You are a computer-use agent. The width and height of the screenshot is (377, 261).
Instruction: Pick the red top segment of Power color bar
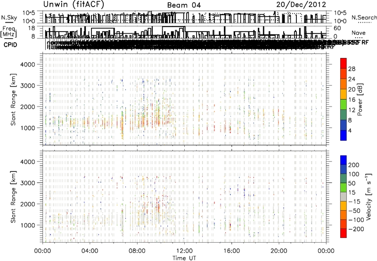tap(344, 63)
